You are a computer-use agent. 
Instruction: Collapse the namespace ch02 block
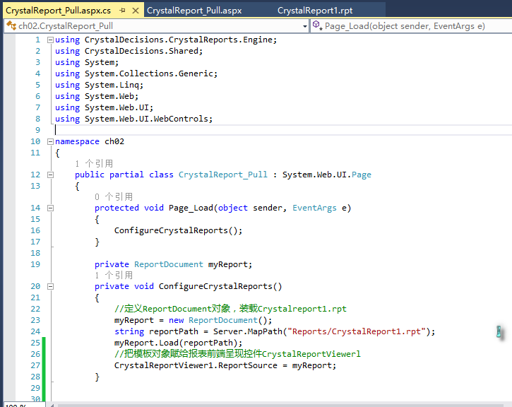pyautogui.click(x=50, y=141)
